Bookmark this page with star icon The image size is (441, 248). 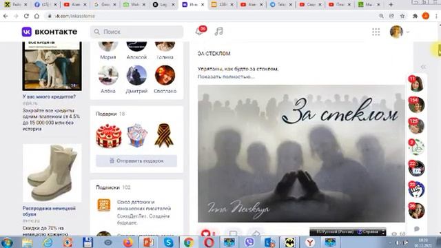[402, 16]
